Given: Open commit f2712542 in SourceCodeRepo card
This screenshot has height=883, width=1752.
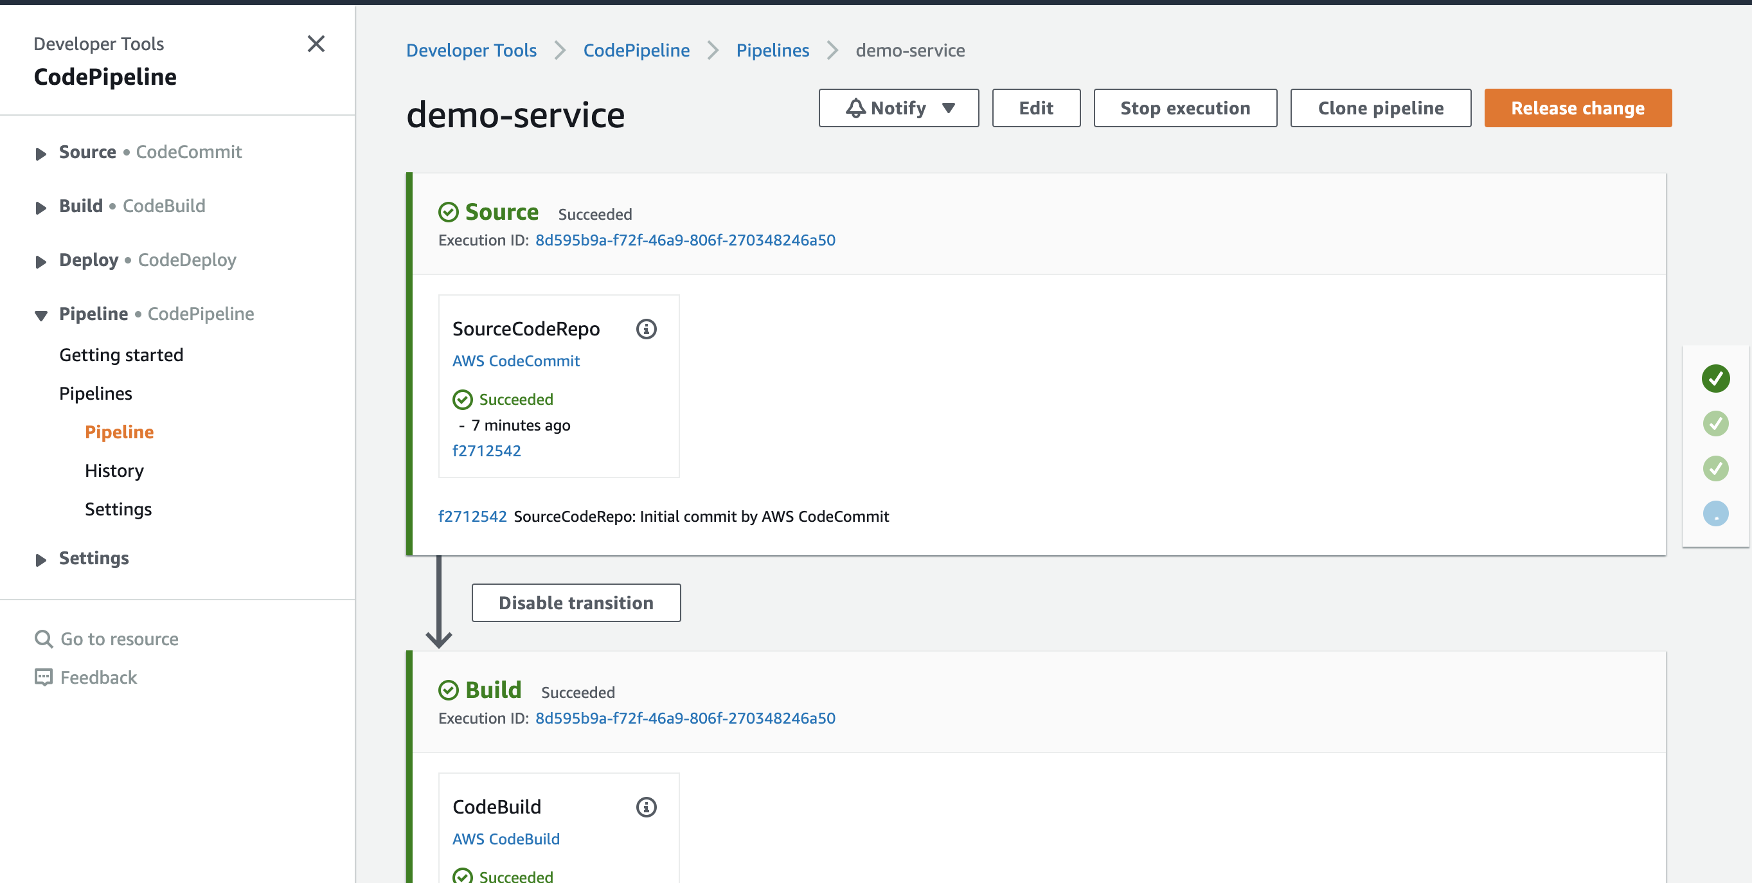Looking at the screenshot, I should (487, 451).
